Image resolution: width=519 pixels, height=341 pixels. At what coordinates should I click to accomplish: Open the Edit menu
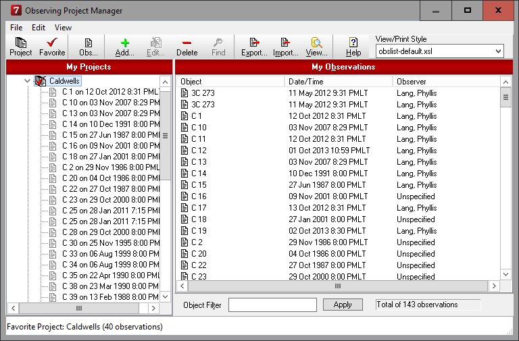[39, 28]
